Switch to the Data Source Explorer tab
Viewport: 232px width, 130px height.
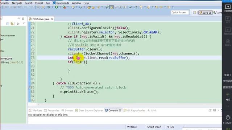click(89, 110)
